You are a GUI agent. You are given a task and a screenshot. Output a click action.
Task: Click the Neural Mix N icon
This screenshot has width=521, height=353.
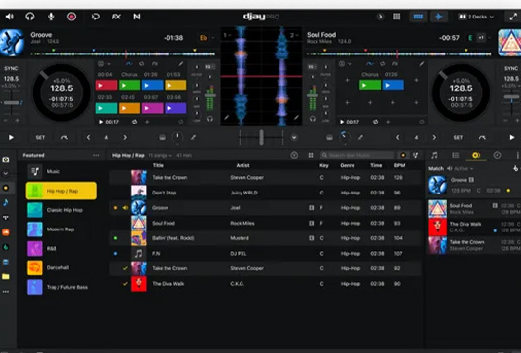click(x=137, y=17)
